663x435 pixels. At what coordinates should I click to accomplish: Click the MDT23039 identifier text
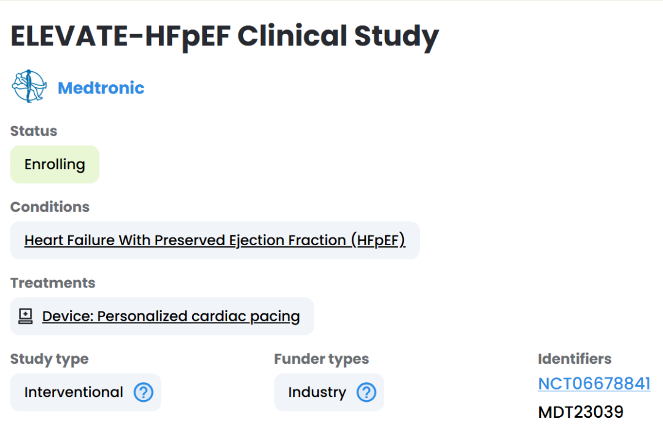[581, 412]
